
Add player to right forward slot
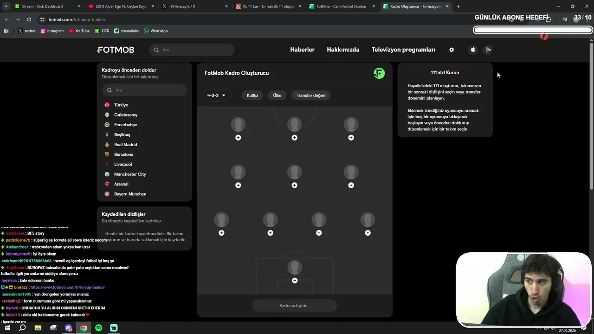[351, 138]
